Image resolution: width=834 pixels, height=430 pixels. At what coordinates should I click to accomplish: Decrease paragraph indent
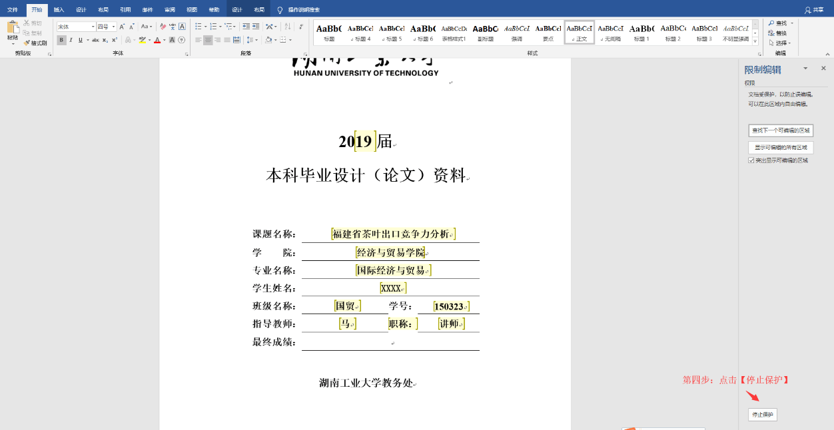click(x=246, y=27)
